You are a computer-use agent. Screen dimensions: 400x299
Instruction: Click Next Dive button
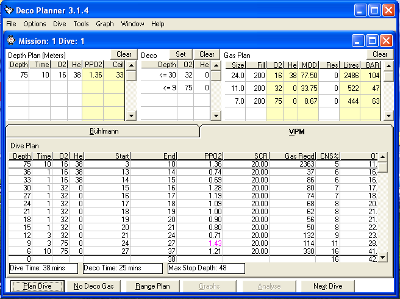pyautogui.click(x=328, y=286)
